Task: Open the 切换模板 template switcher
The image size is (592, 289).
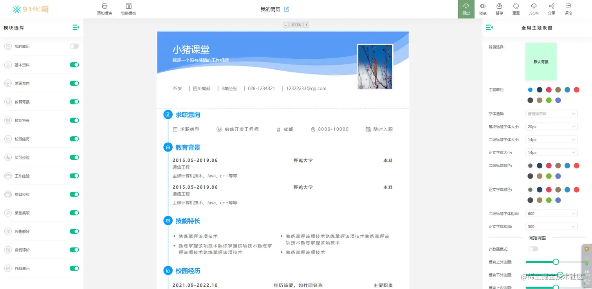Action: click(x=128, y=9)
